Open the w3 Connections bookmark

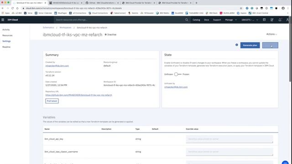(78, 13)
